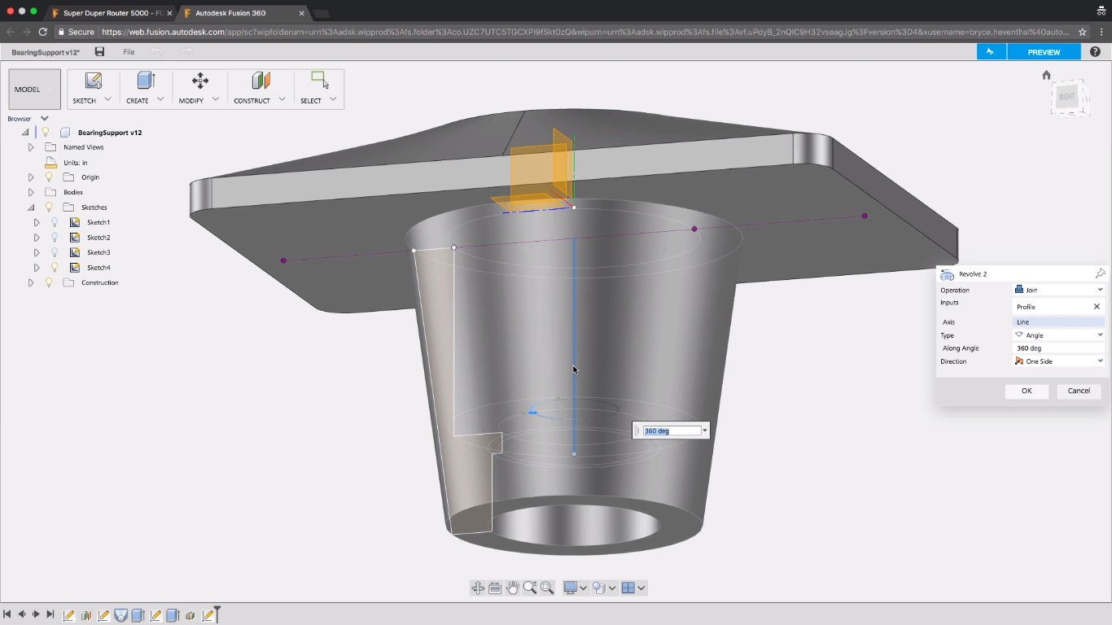Click the home view icon
1112x625 pixels.
click(x=1046, y=75)
